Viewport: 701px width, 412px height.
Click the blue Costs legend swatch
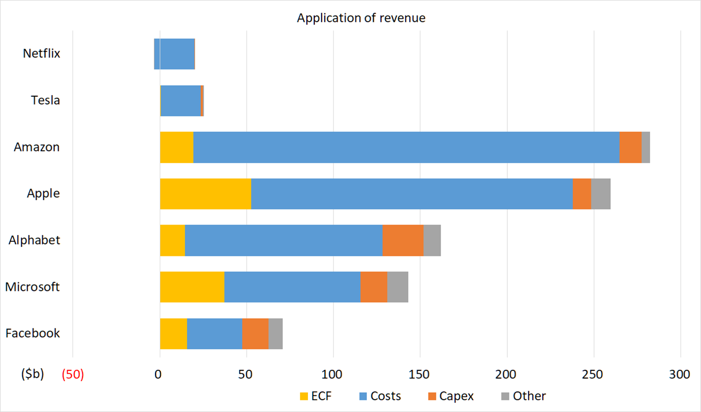362,396
